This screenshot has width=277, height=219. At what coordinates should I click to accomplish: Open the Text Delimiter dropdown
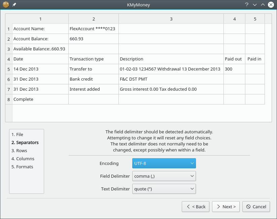click(164, 189)
